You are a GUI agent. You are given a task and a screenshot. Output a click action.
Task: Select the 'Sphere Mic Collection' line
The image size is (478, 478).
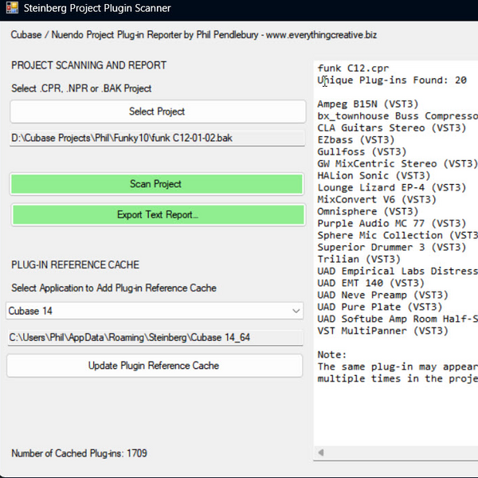pyautogui.click(x=398, y=235)
